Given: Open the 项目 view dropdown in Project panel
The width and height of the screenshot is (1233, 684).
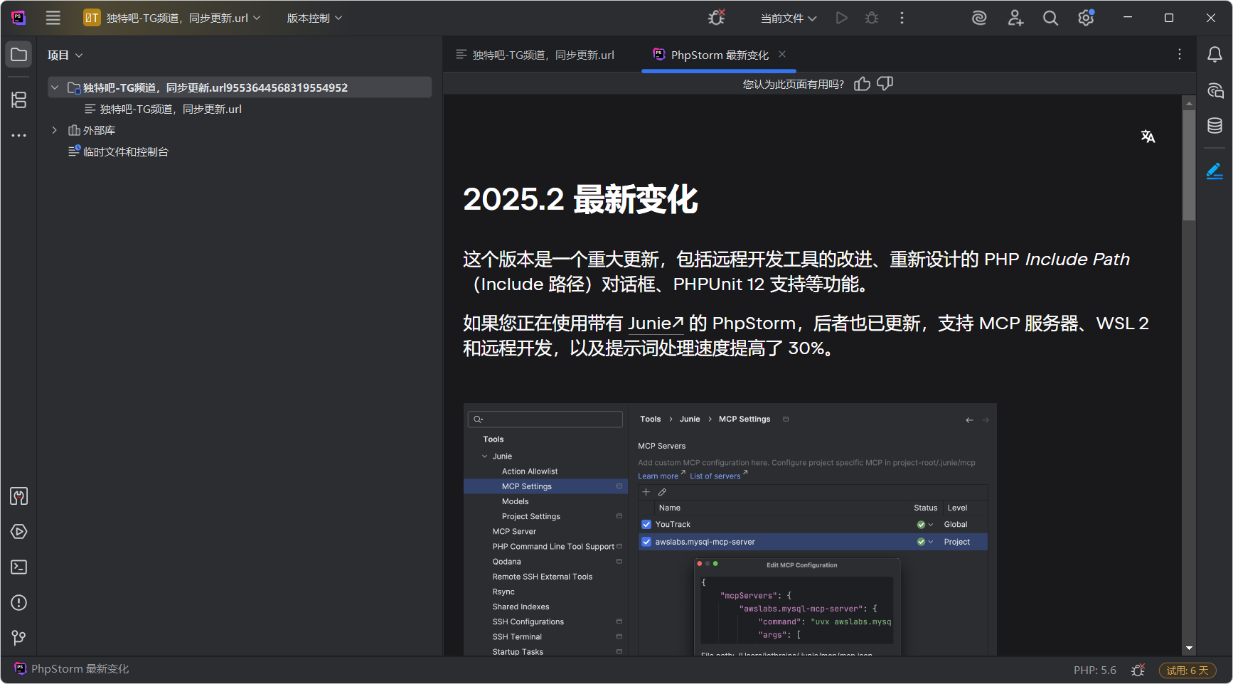Looking at the screenshot, I should [65, 55].
